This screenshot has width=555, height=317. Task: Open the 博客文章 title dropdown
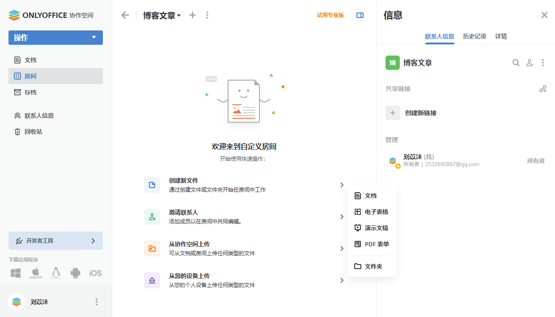pos(162,16)
